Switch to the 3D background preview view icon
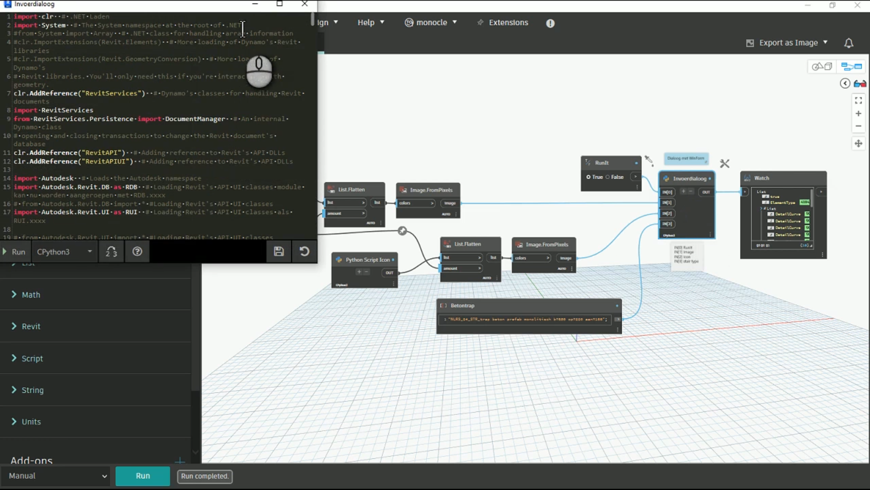The width and height of the screenshot is (870, 490). 822,66
